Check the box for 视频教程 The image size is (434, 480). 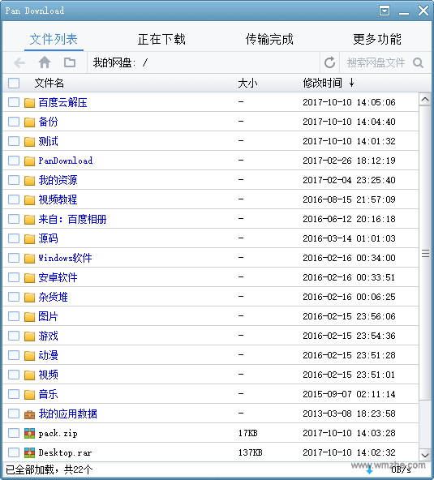(14, 199)
